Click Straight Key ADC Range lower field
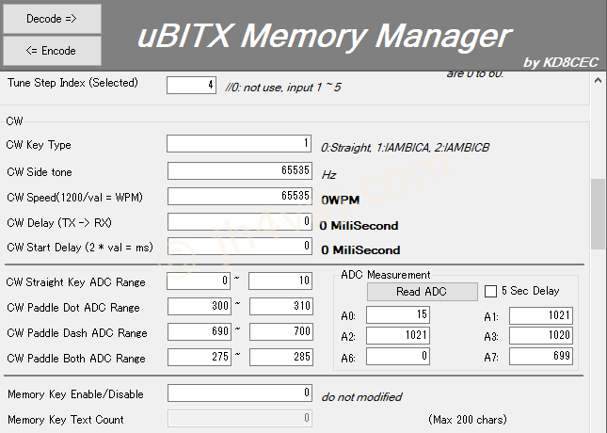 [x=199, y=281]
